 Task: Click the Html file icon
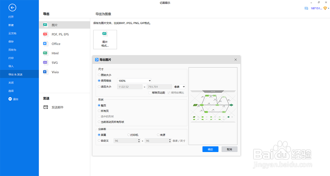point(45,53)
